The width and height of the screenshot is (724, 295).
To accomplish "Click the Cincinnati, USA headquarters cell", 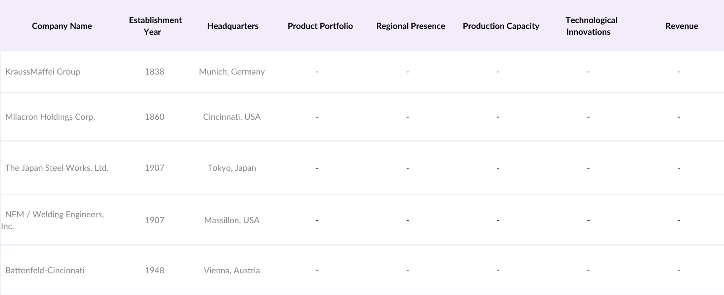I will coord(232,117).
